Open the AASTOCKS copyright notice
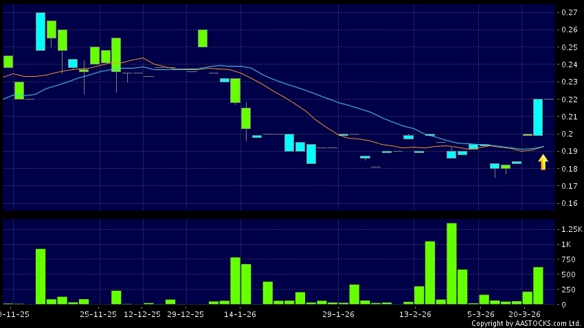 tap(526, 323)
